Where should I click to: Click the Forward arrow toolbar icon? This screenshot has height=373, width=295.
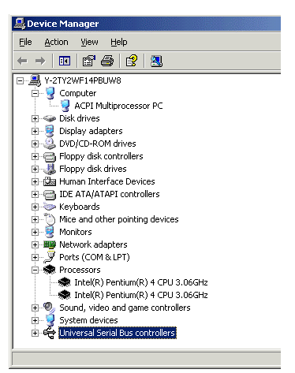pos(40,61)
